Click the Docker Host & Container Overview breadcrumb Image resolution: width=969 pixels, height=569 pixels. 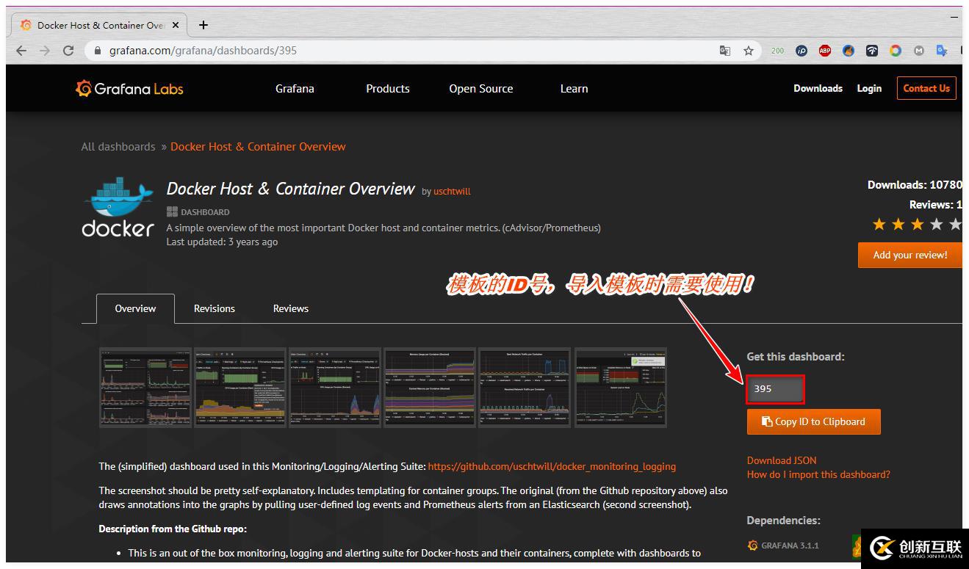tap(258, 147)
